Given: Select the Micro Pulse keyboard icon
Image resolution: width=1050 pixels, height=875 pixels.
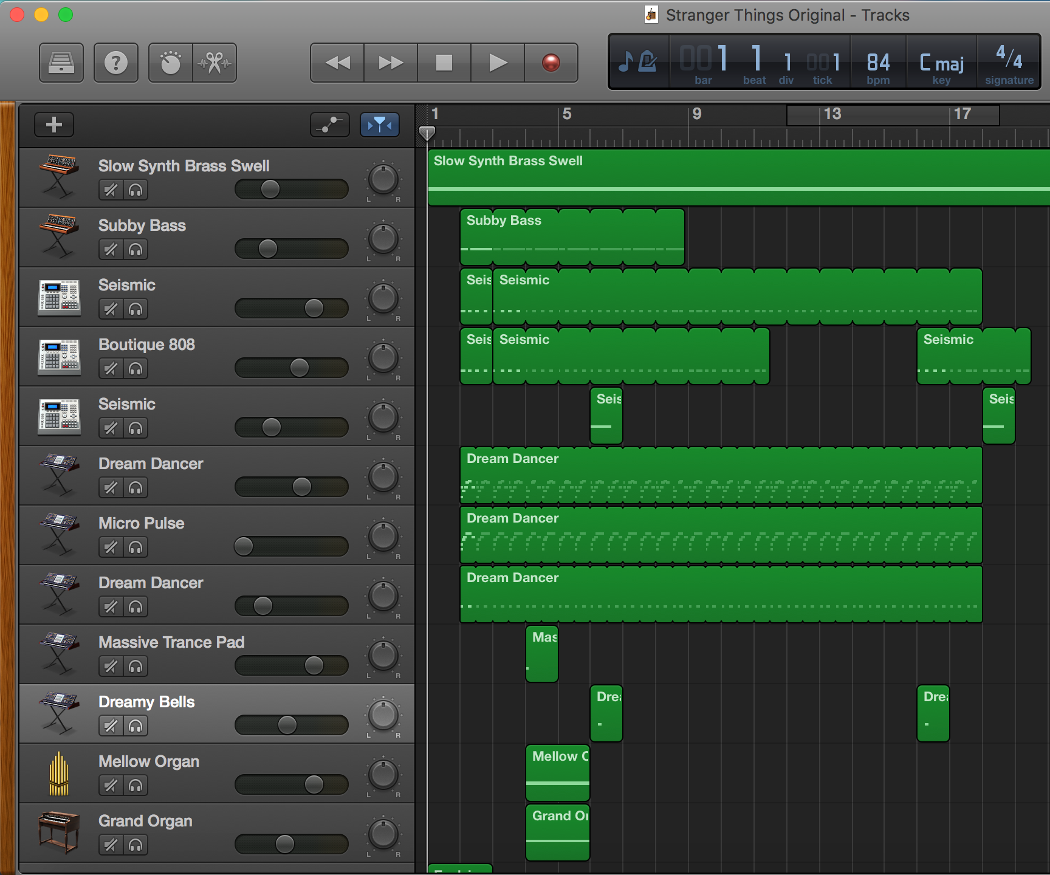Looking at the screenshot, I should click(x=58, y=534).
